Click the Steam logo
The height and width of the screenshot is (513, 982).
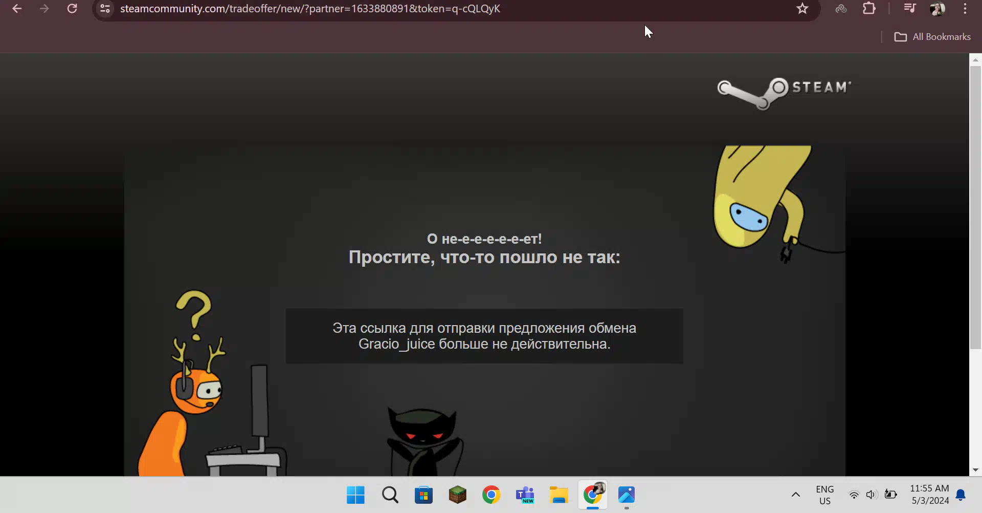click(784, 93)
